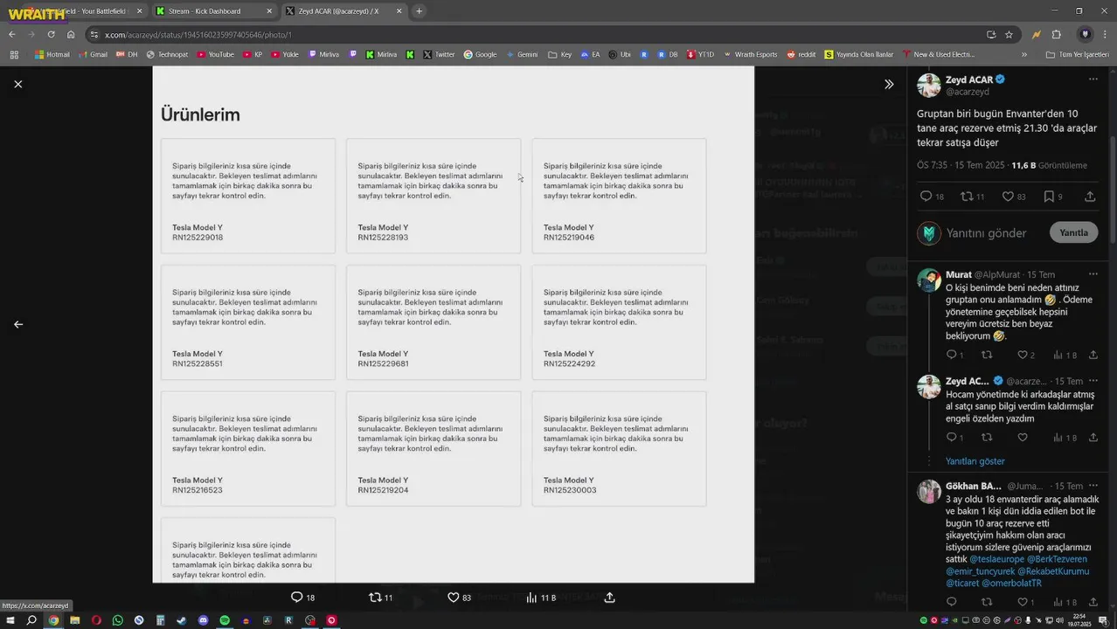Click the retweet icon on the bottom photo bar
The image size is (1117, 629).
pos(375,598)
